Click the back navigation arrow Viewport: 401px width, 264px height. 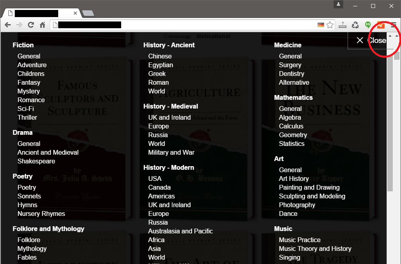pos(7,25)
